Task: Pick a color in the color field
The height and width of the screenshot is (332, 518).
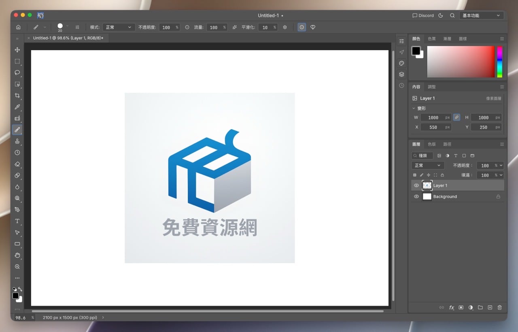Action: [461, 62]
